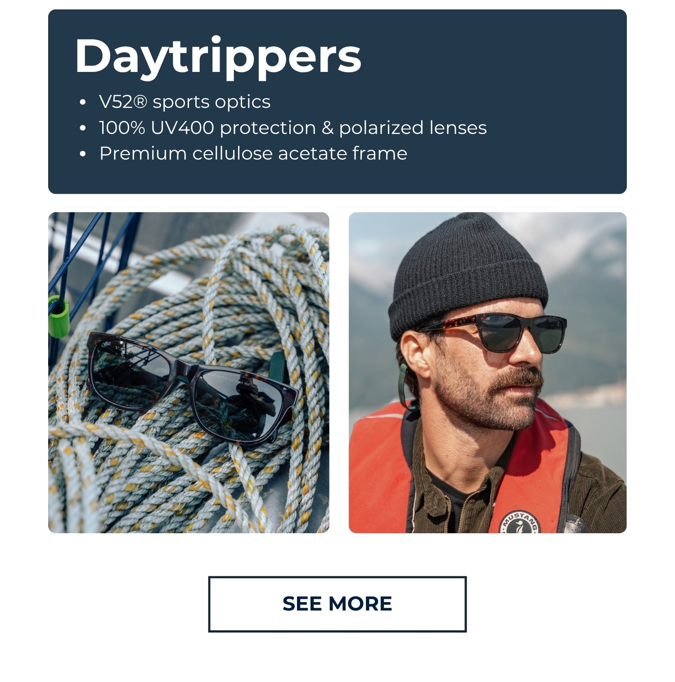Click the V52 logo on the sunglasses lens
Image resolution: width=675 pixels, height=682 pixels.
[x=107, y=344]
